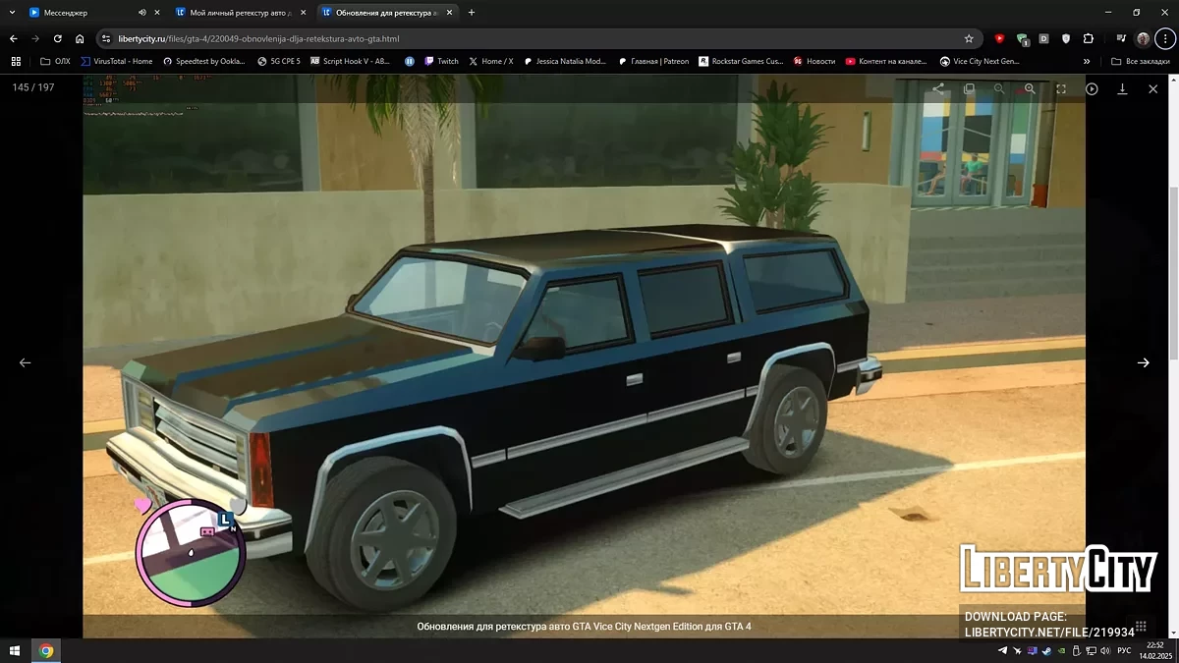Open the thumbnails grid icon
1179x663 pixels.
(x=1141, y=626)
